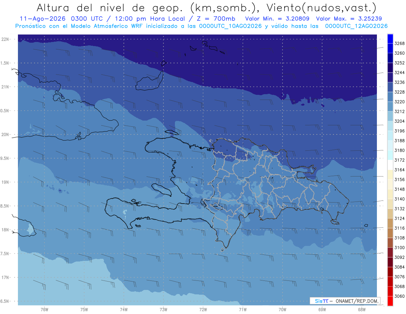Screen dimensions: 406x314
Task: Click the longitude label 68W
Action: (x=362, y=309)
